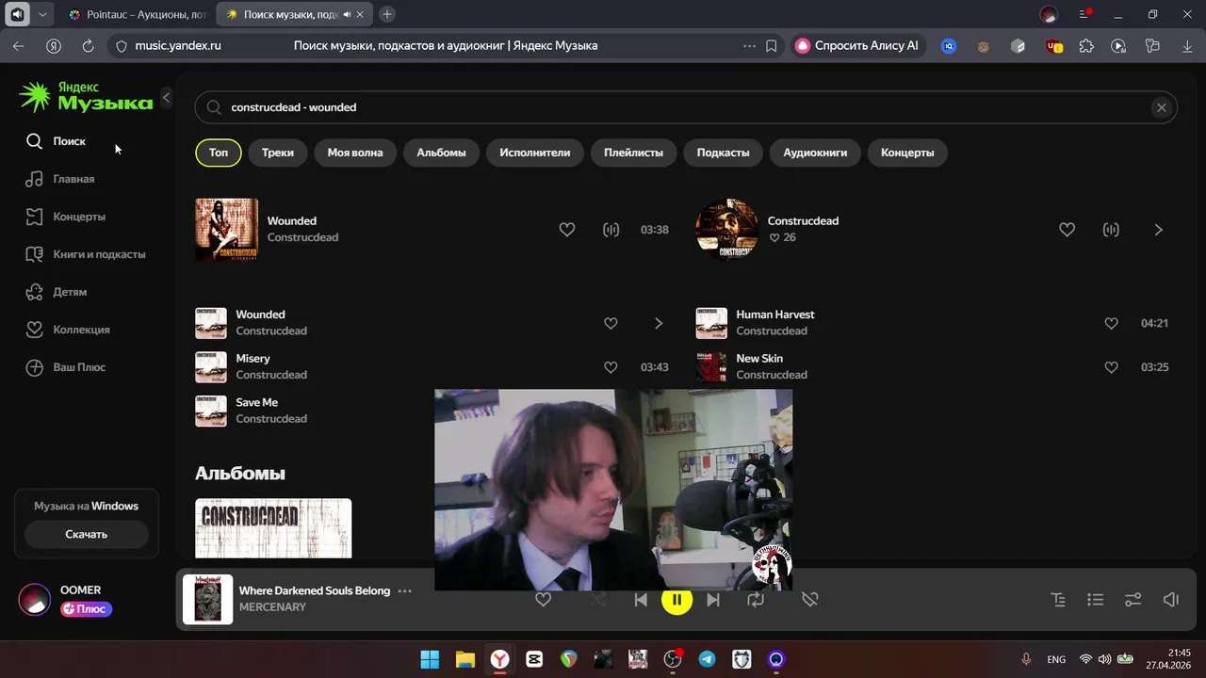This screenshot has width=1206, height=678.
Task: Open the Construcdead album cover under Альбомы
Action: [273, 528]
